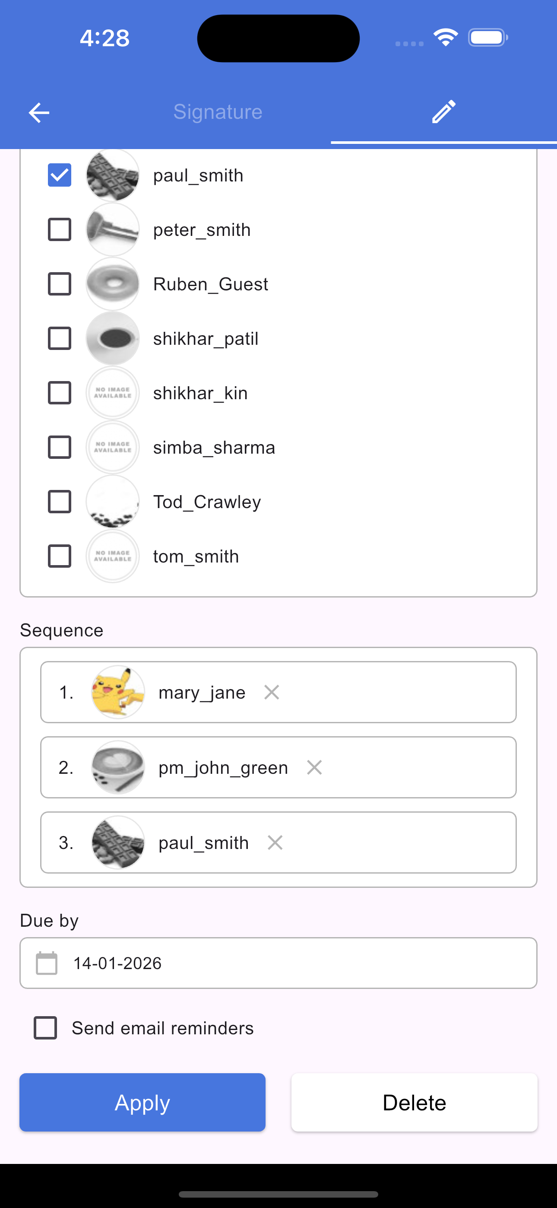Tap mary_jane's Pikachu avatar in sequence
Viewport: 557px width, 1208px height.
coord(118,692)
